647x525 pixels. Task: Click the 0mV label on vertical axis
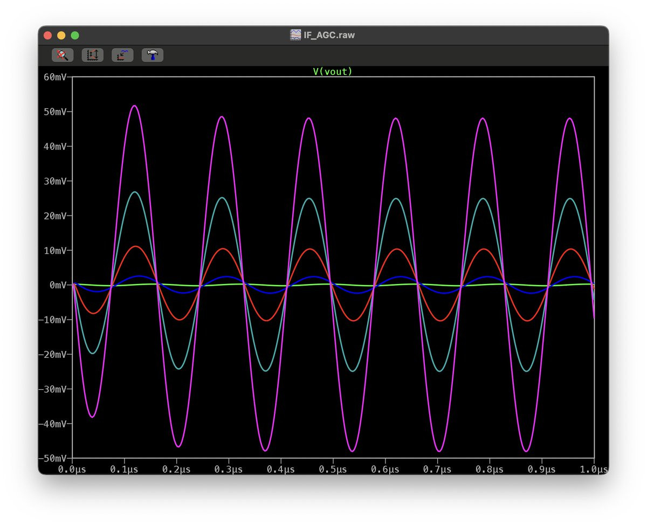coord(57,285)
